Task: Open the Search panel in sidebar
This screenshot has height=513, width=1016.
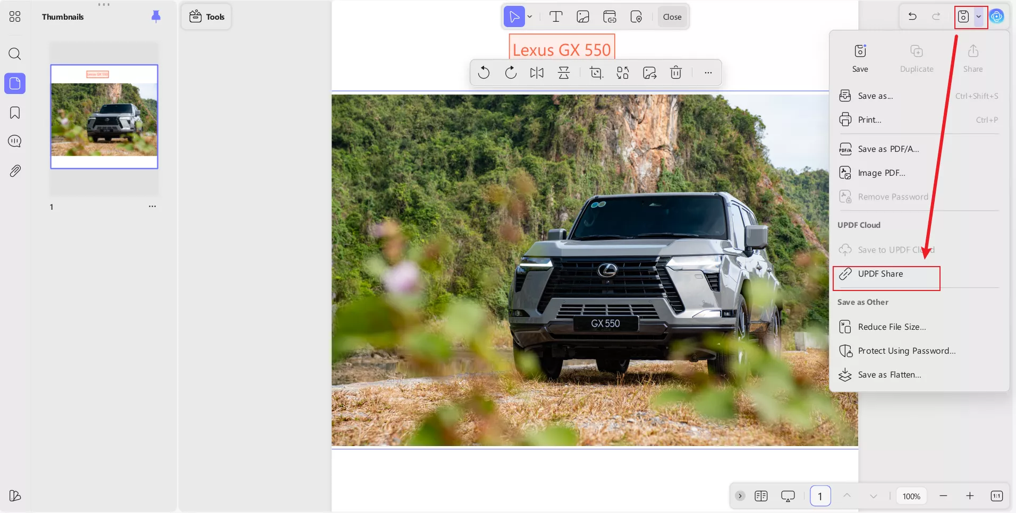Action: (14, 54)
